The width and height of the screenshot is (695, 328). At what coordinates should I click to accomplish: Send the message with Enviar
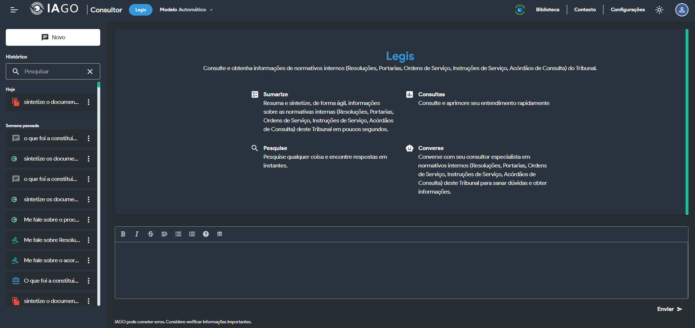coord(669,309)
